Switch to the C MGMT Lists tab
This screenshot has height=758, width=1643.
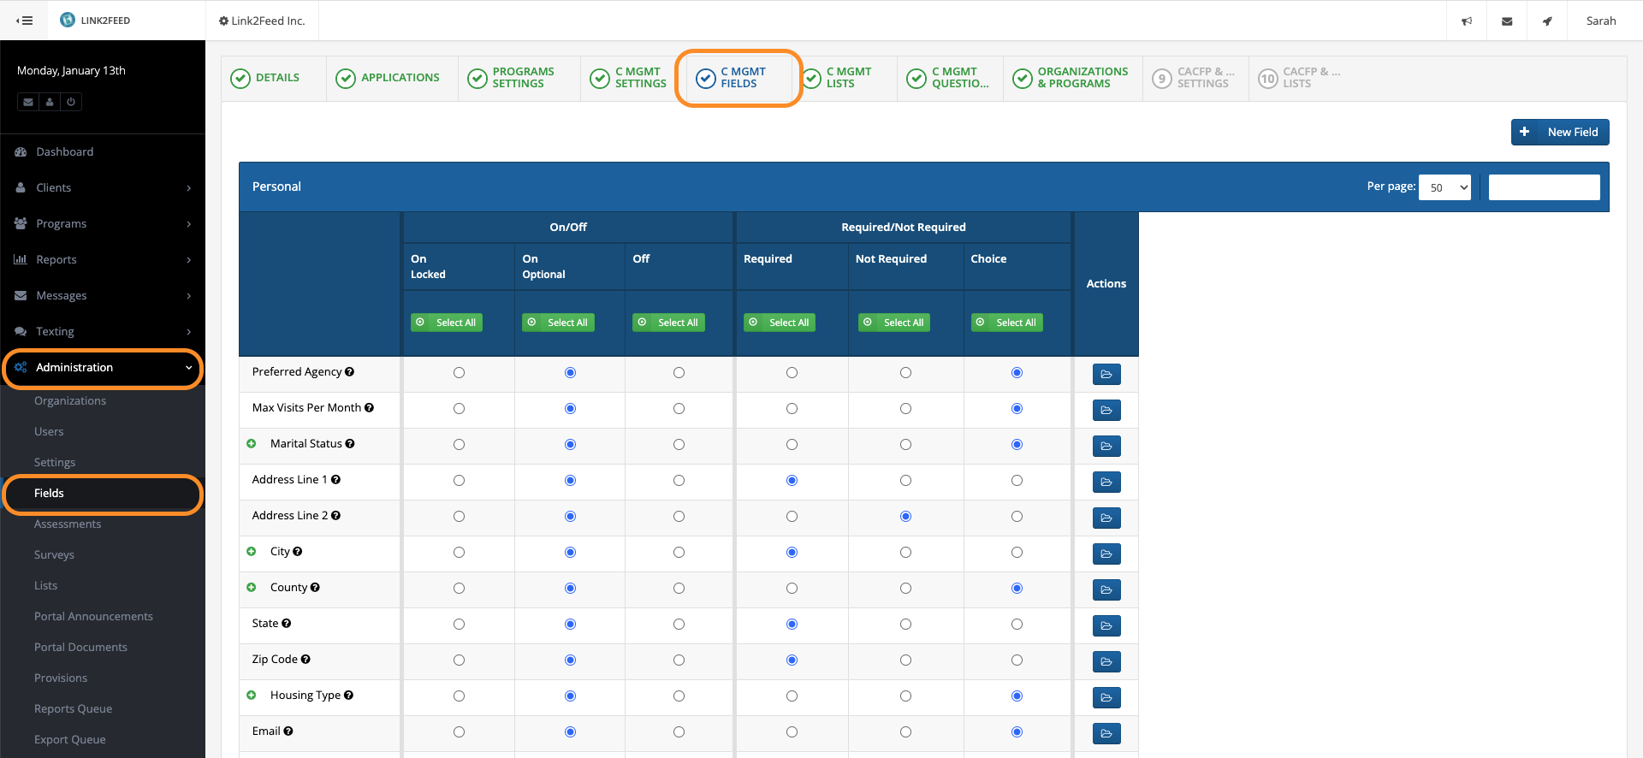[x=848, y=78]
